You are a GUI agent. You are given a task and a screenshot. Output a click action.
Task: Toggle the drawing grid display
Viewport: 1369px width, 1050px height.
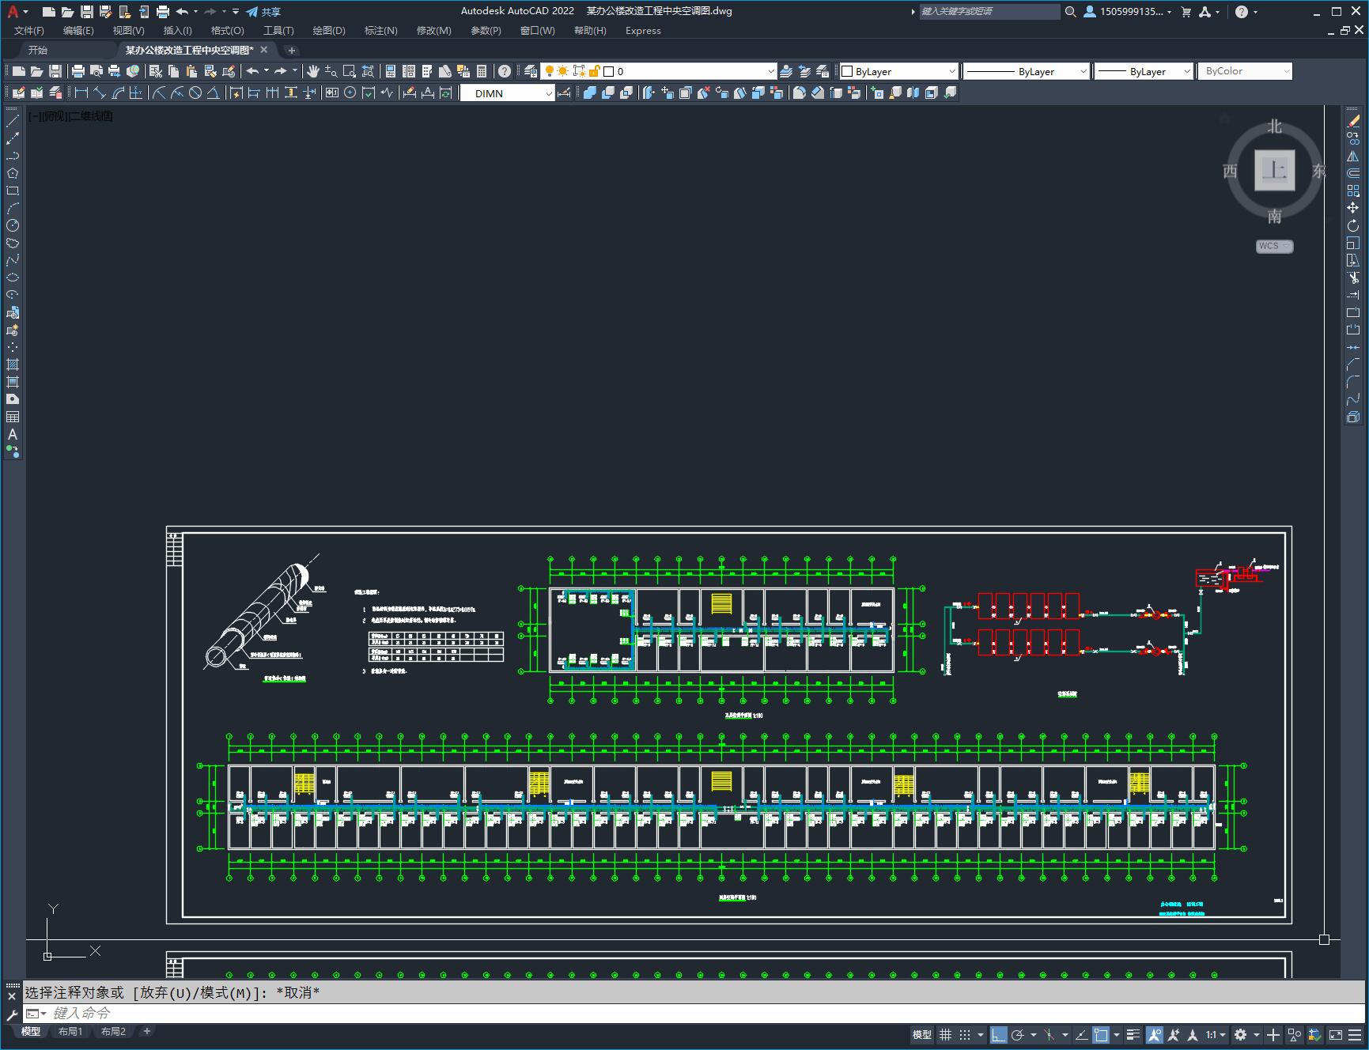click(x=945, y=1034)
